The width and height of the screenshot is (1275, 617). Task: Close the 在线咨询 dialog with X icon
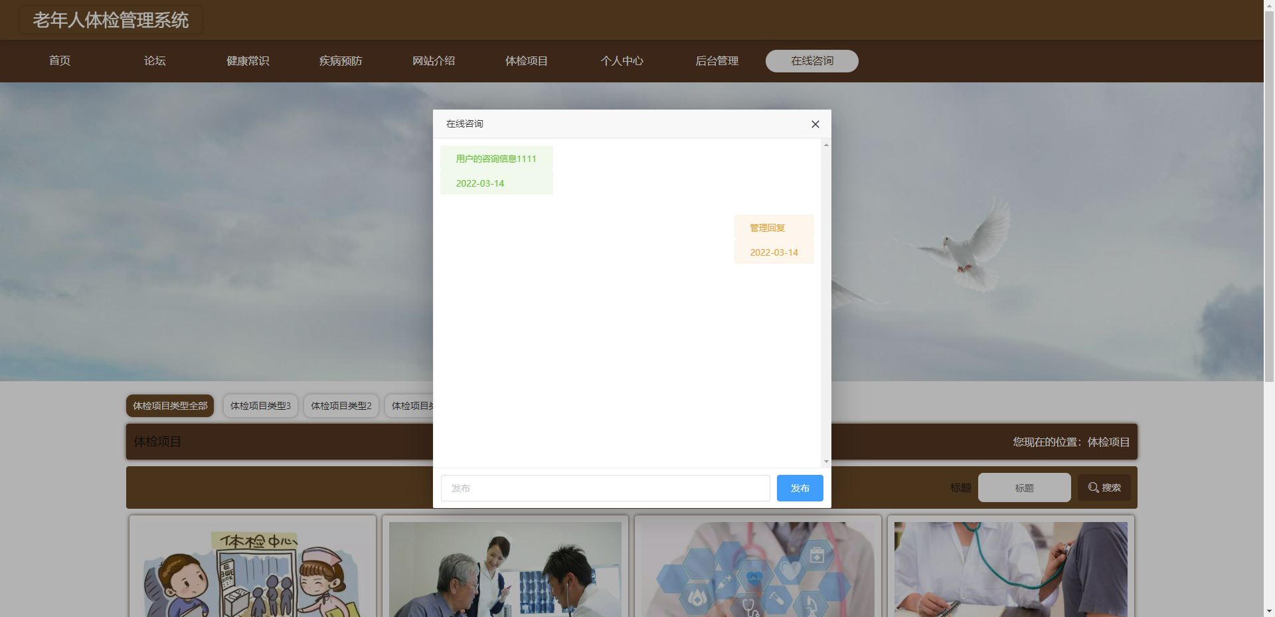point(815,124)
